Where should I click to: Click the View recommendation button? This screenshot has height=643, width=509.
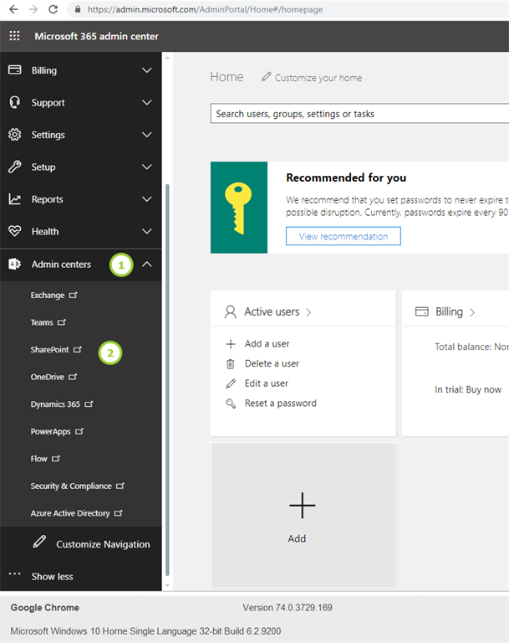pos(344,236)
